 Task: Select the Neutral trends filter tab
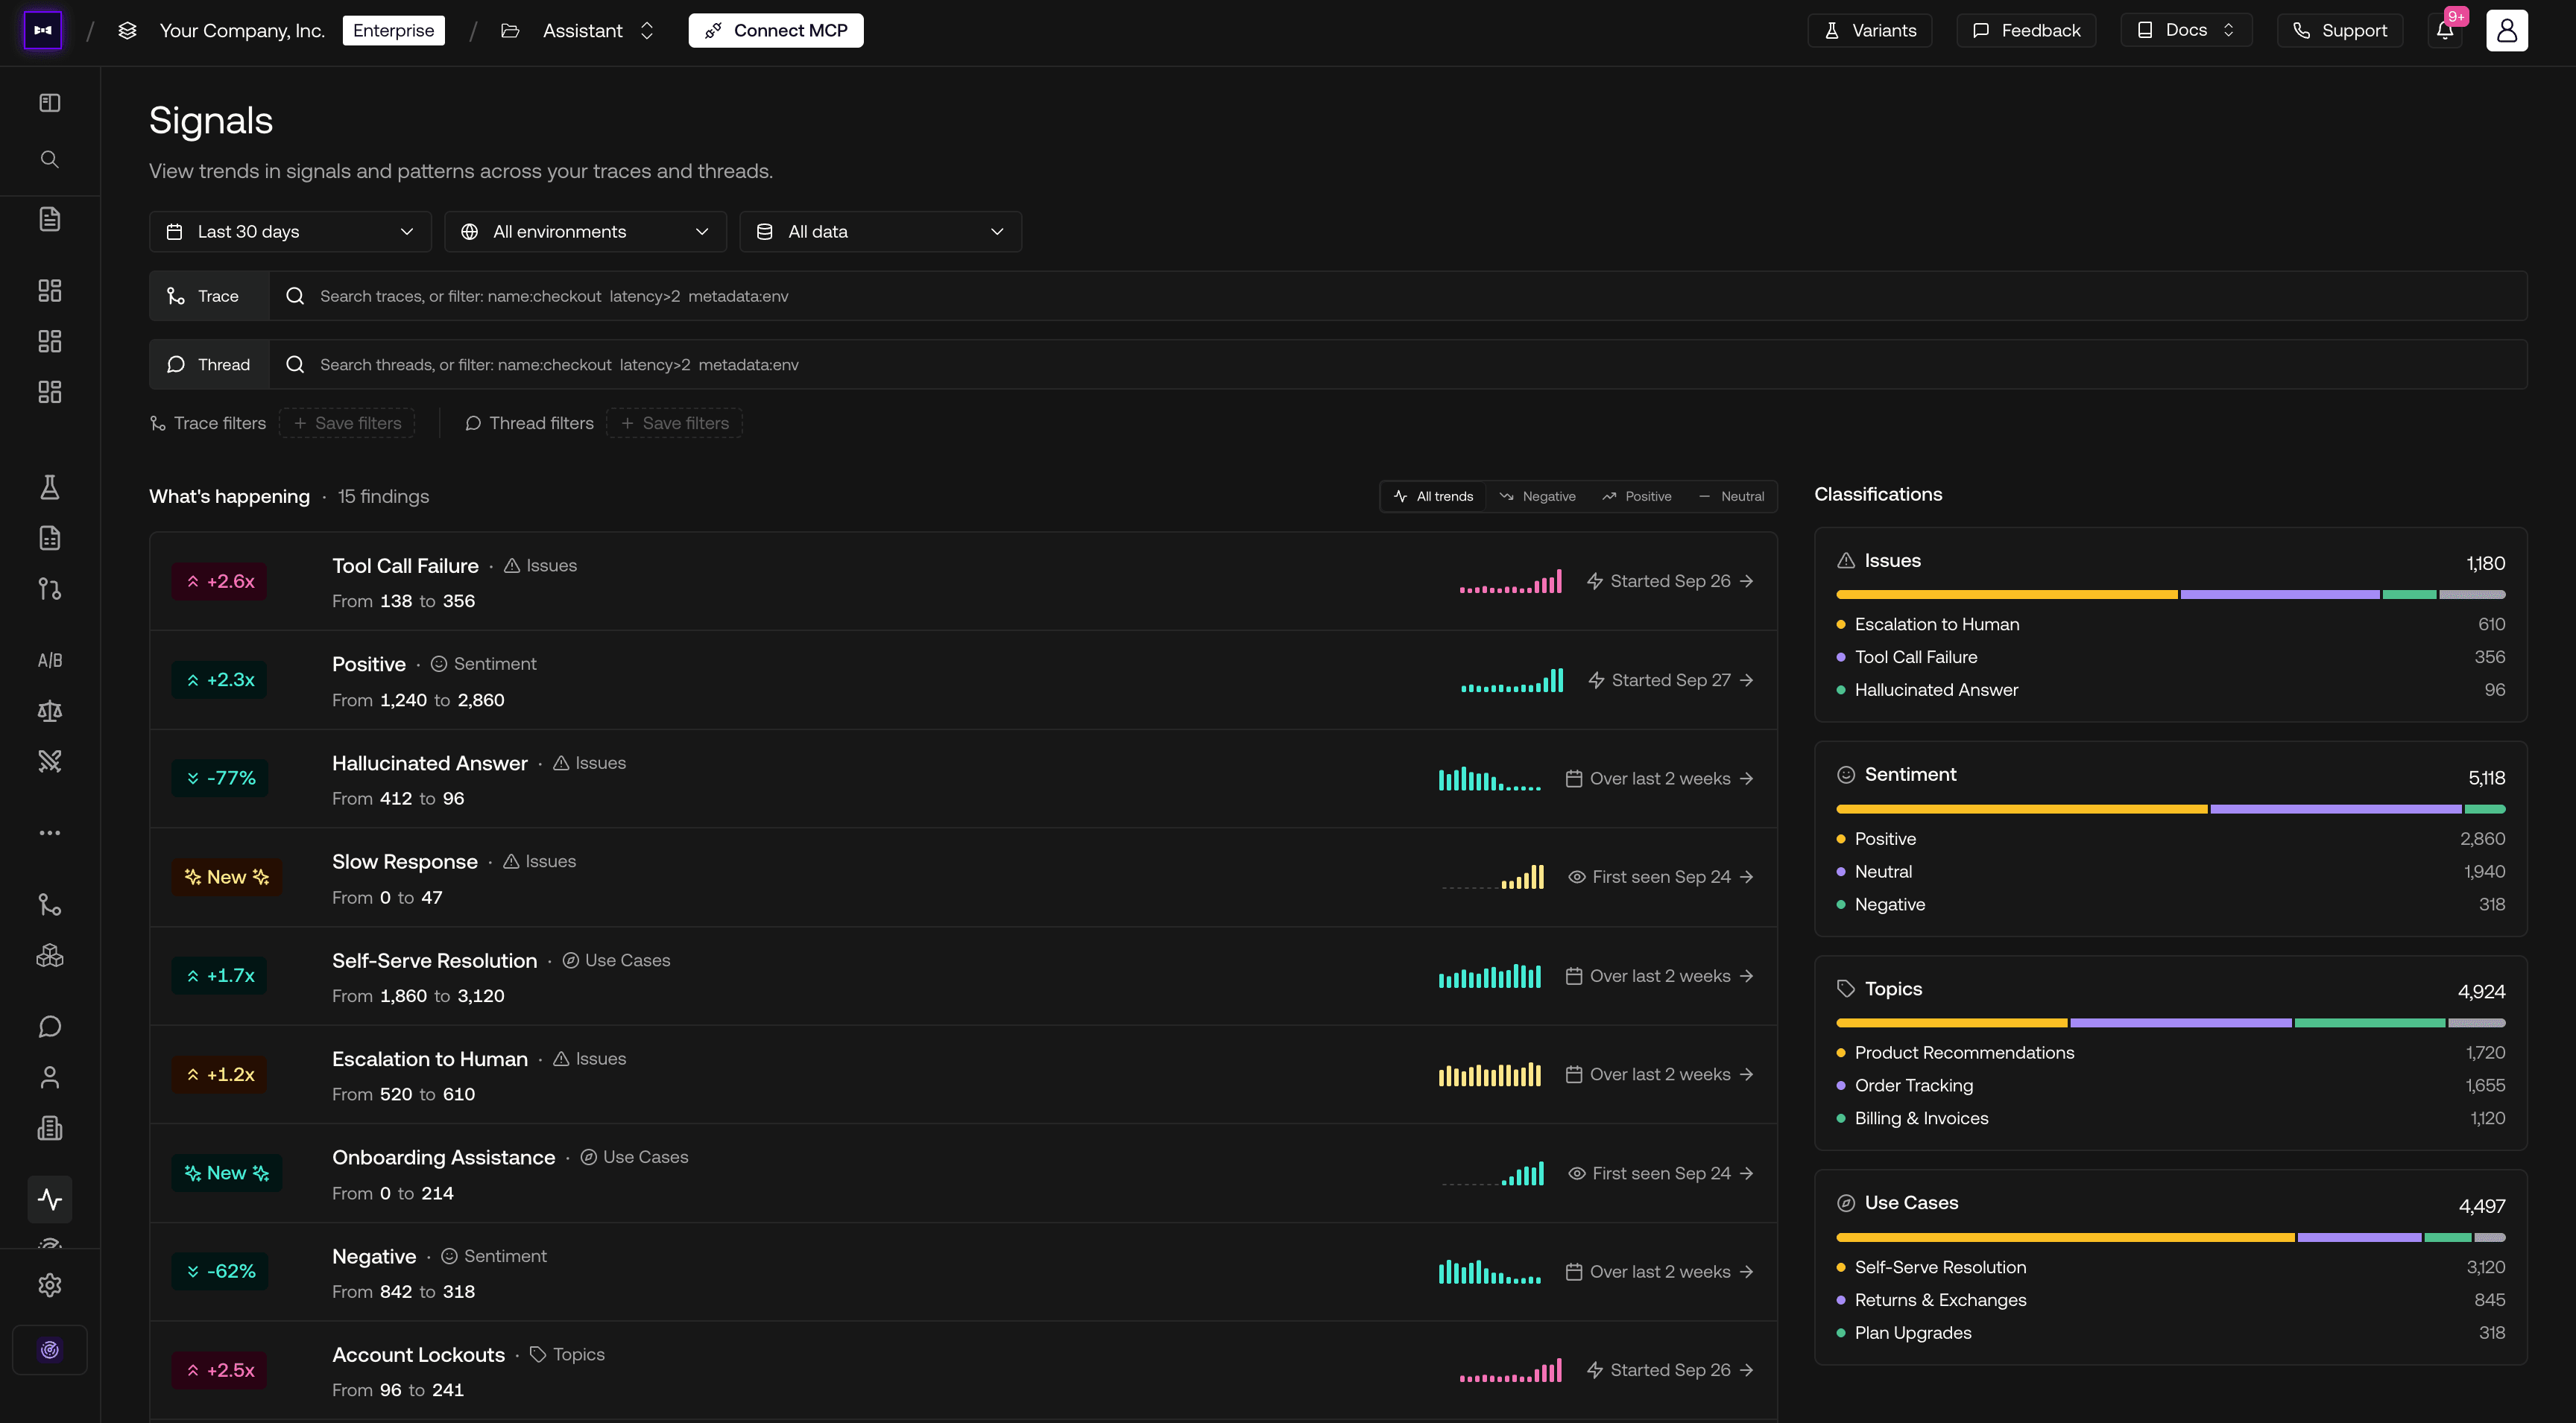(x=1731, y=497)
